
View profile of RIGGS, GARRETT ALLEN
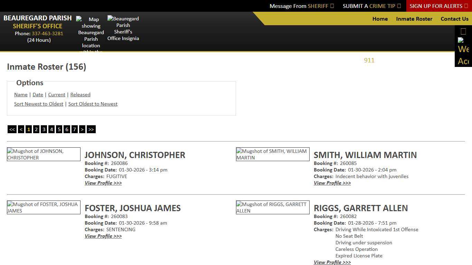pyautogui.click(x=332, y=262)
